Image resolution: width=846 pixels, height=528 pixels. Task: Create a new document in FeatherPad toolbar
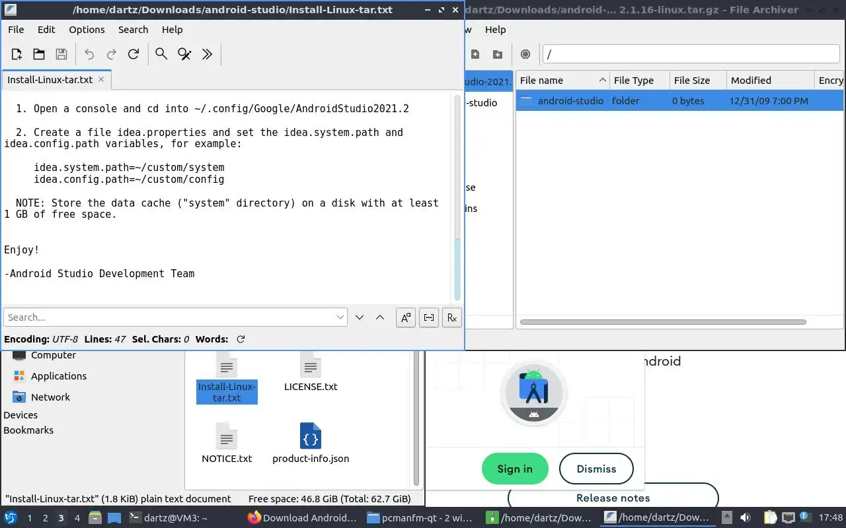tap(17, 54)
